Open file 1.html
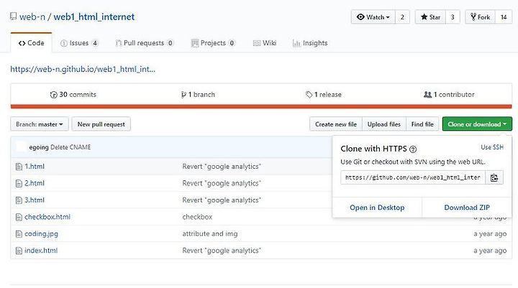 [35, 167]
